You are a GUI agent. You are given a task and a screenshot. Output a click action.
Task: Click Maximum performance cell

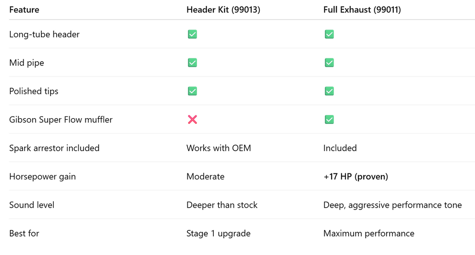tap(369, 234)
